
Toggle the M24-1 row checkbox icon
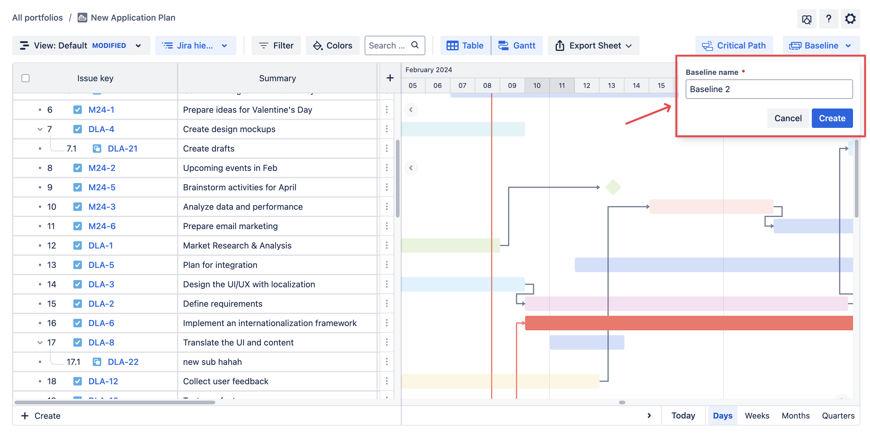pos(77,110)
